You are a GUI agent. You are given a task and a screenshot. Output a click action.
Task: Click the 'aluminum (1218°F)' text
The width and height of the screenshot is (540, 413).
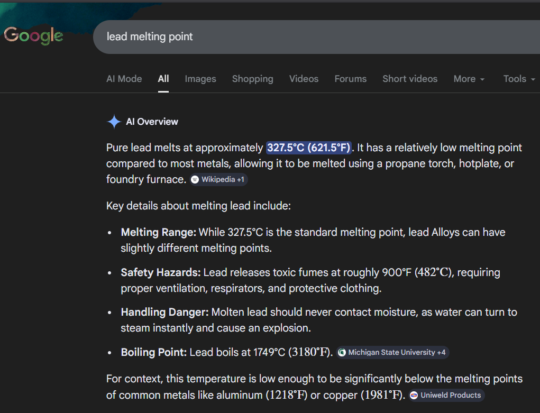[x=262, y=395]
